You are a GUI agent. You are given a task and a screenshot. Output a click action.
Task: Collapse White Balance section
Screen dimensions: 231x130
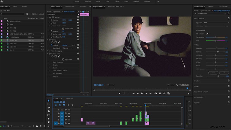tap(195, 30)
